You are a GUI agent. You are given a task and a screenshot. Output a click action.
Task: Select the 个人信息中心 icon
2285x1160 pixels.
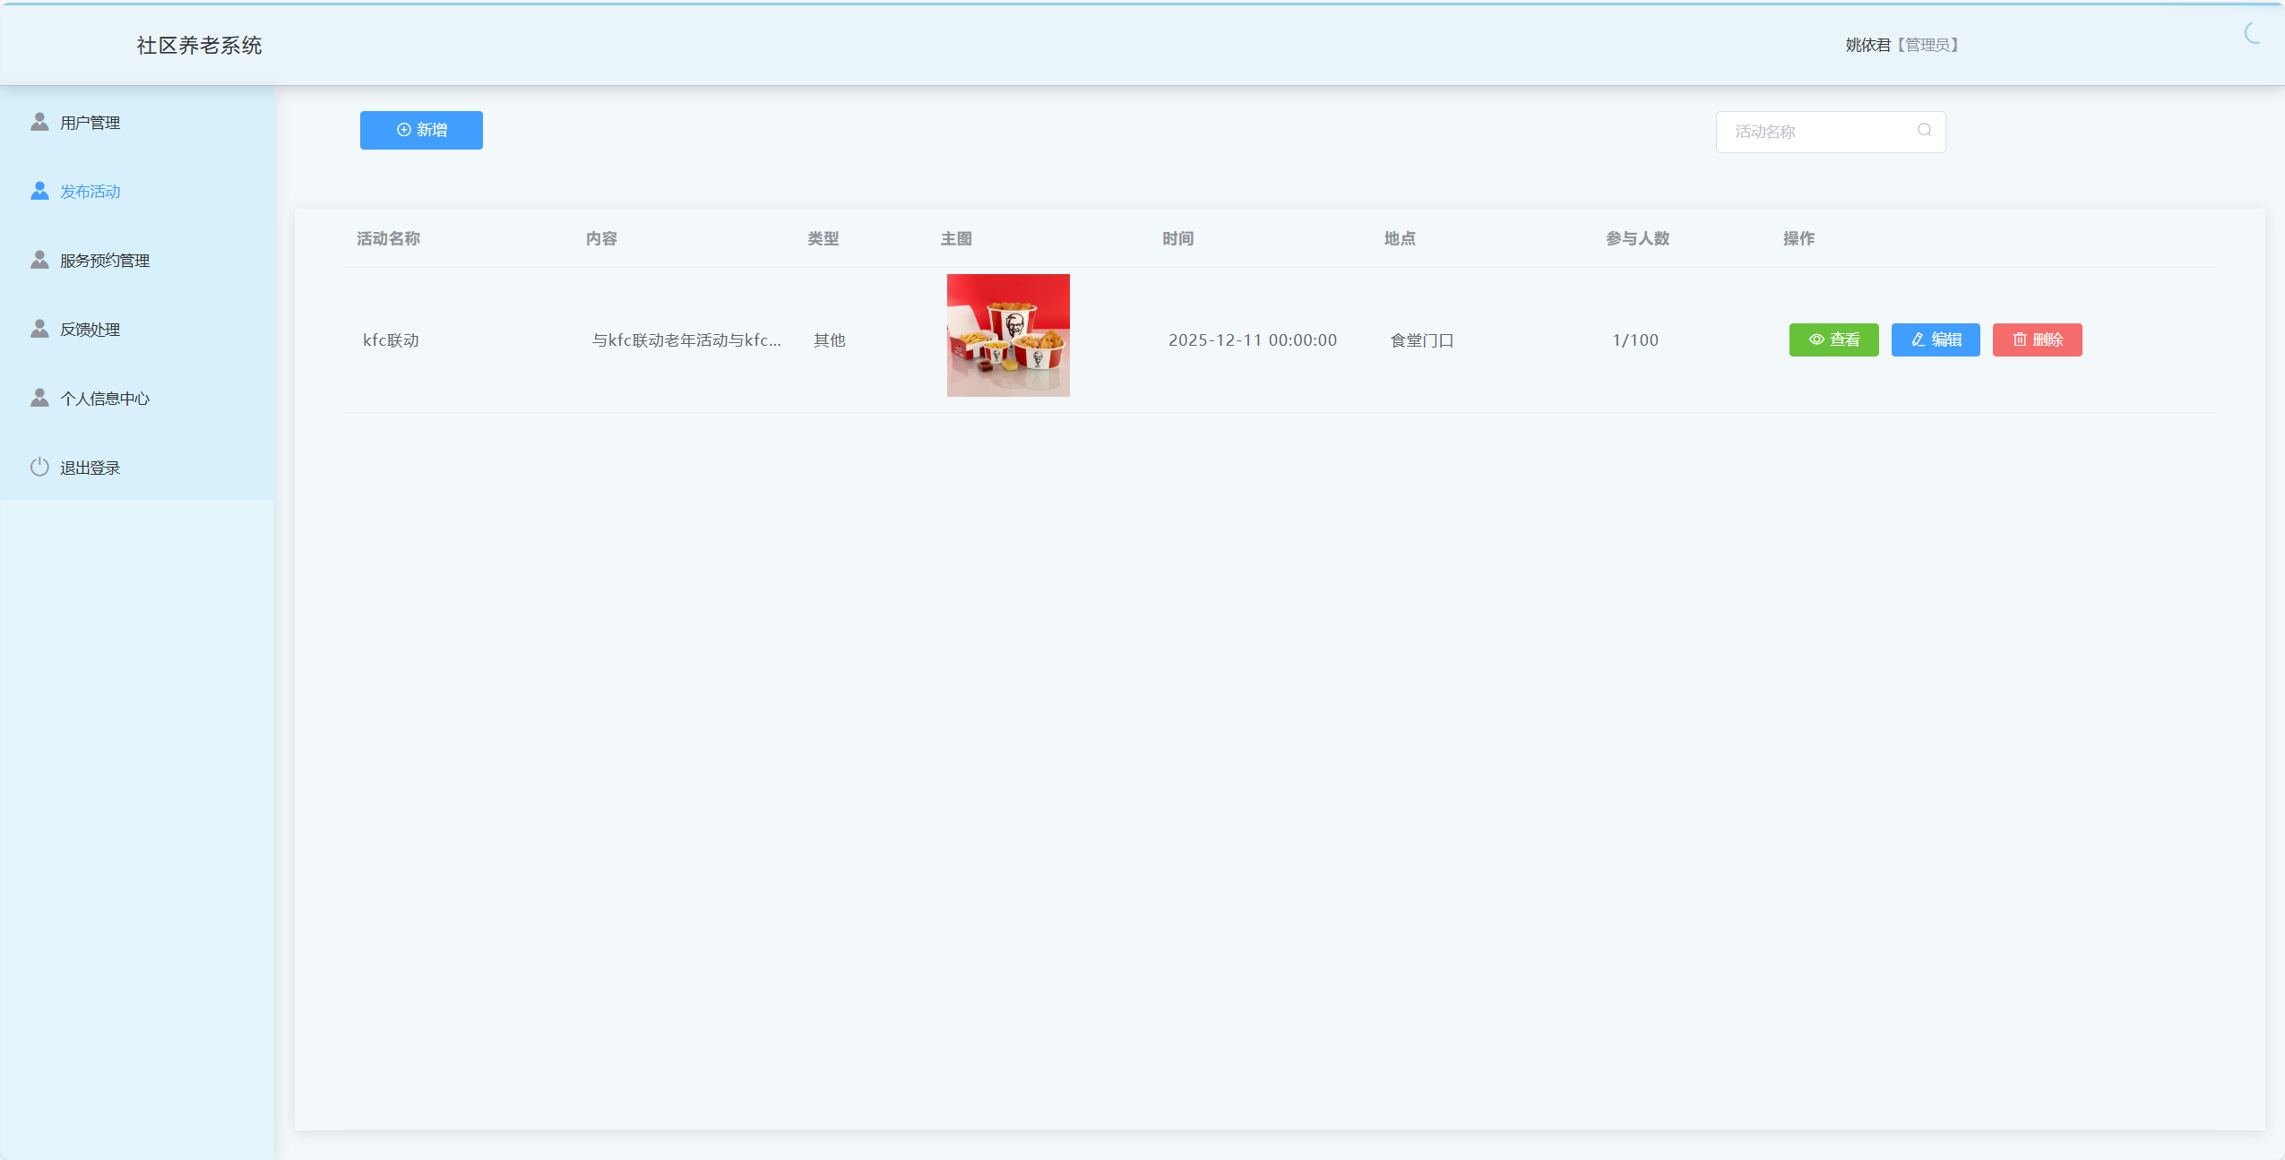[39, 397]
